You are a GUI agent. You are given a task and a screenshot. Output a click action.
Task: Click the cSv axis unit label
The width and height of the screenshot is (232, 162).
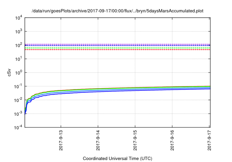click(9, 73)
